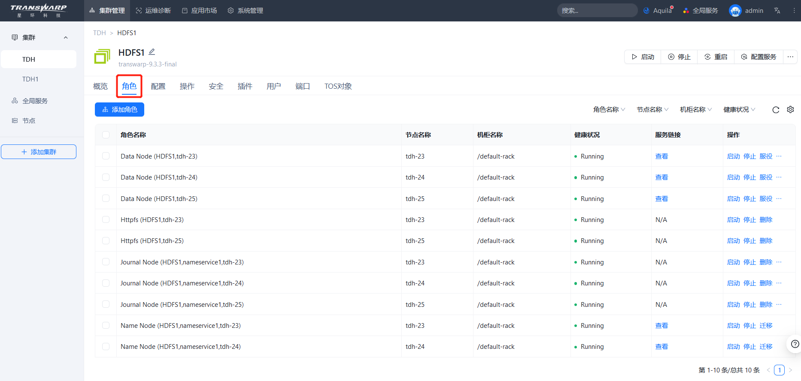This screenshot has height=381, width=801.
Task: Check Name Node tdh-23 row checkbox
Action: [106, 325]
